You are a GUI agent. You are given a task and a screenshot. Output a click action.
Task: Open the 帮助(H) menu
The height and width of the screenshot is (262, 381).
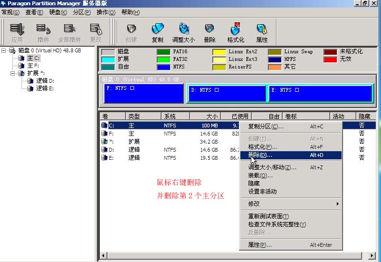[x=131, y=12]
